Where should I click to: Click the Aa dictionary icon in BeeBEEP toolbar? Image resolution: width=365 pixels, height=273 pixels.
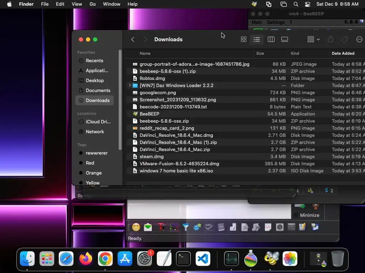coord(221,227)
